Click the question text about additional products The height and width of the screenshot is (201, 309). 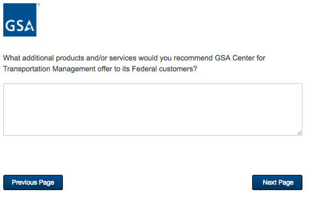134,63
